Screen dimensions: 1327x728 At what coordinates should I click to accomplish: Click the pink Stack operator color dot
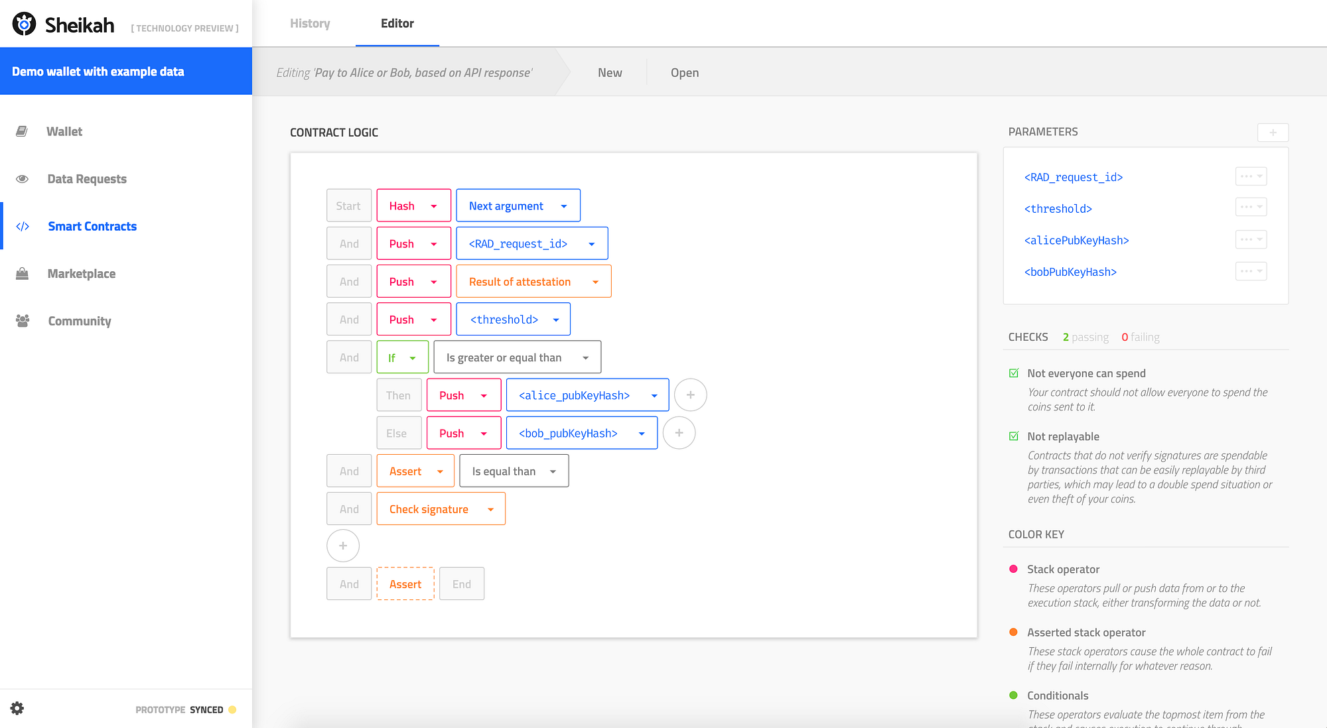tap(1013, 569)
